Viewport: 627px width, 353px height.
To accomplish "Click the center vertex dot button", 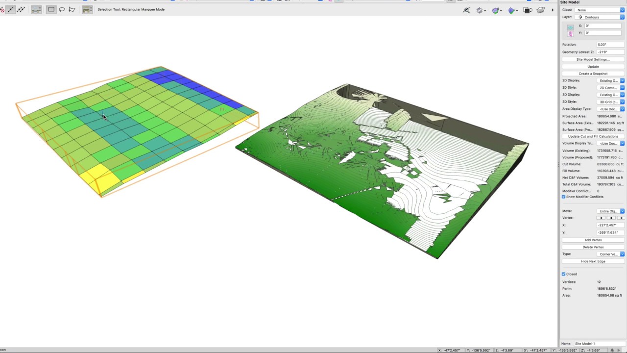I will click(611, 218).
